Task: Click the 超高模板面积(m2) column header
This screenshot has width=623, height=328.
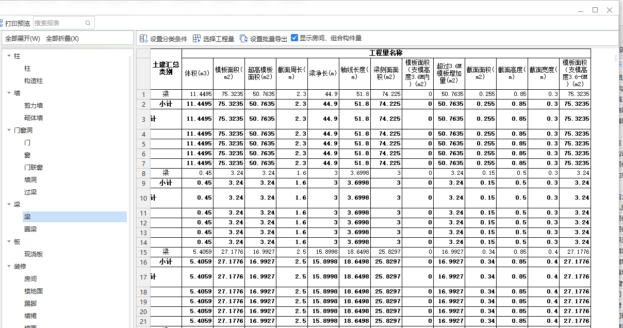Action: pos(260,73)
